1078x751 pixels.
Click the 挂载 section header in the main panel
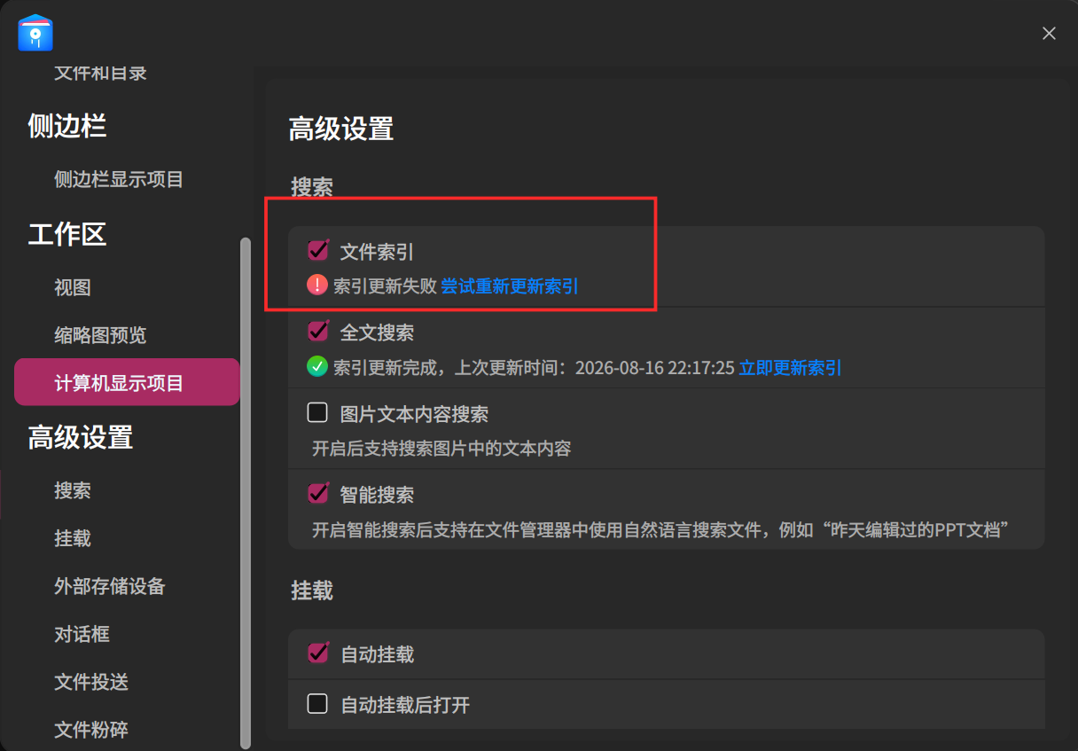[312, 591]
